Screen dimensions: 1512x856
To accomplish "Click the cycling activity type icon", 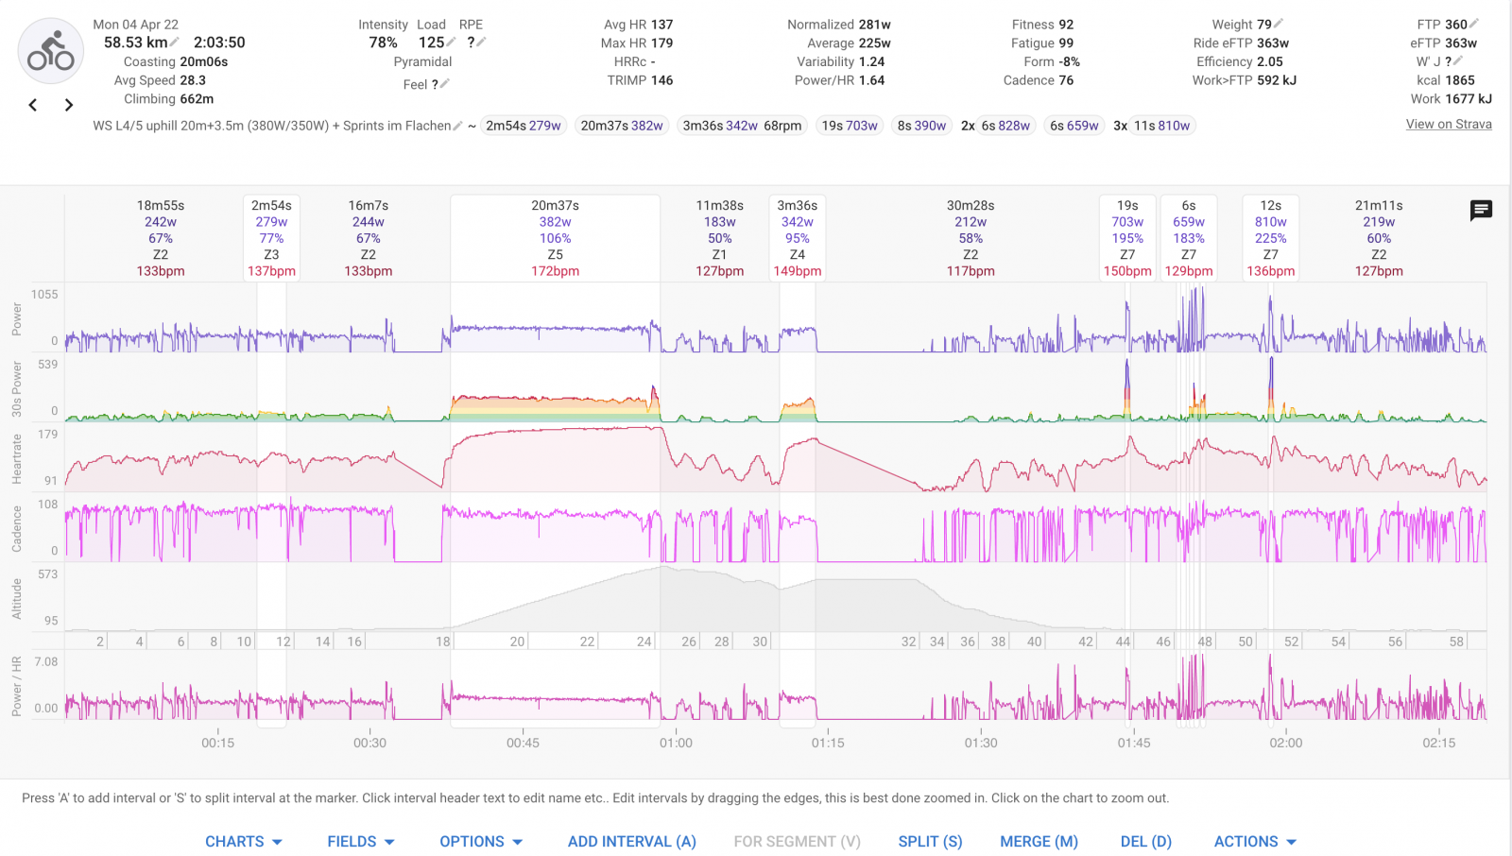I will point(51,51).
